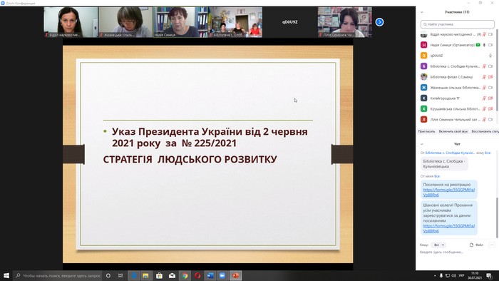Open the forms.gle registration link
Image resolution: width=499 pixels, height=281 pixels.
(x=448, y=193)
